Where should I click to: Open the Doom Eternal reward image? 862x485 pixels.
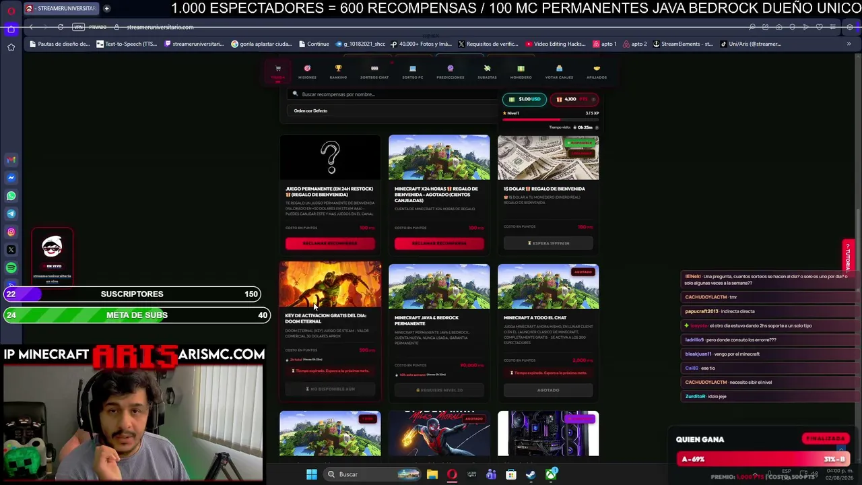pyautogui.click(x=330, y=286)
